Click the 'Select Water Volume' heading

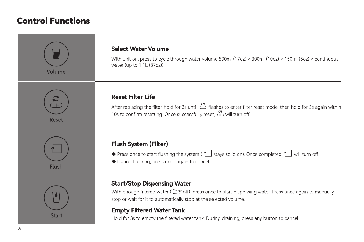[140, 49]
